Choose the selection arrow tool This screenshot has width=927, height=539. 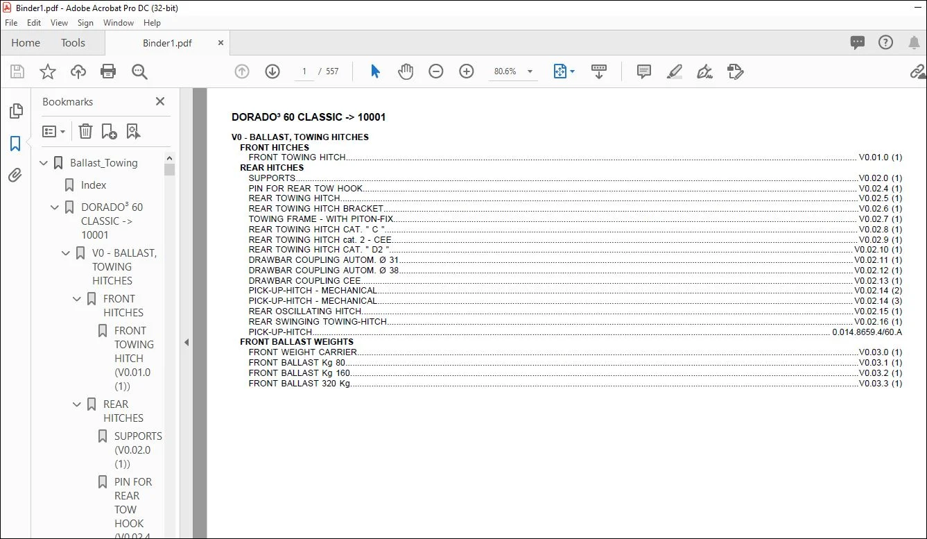click(375, 71)
